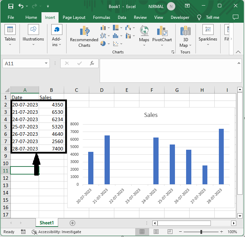Switch to the Page Layout tab
Viewport: 245px width, 237px height.
coord(74,17)
